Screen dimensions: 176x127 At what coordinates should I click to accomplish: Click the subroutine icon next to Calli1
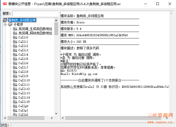tap(15, 42)
